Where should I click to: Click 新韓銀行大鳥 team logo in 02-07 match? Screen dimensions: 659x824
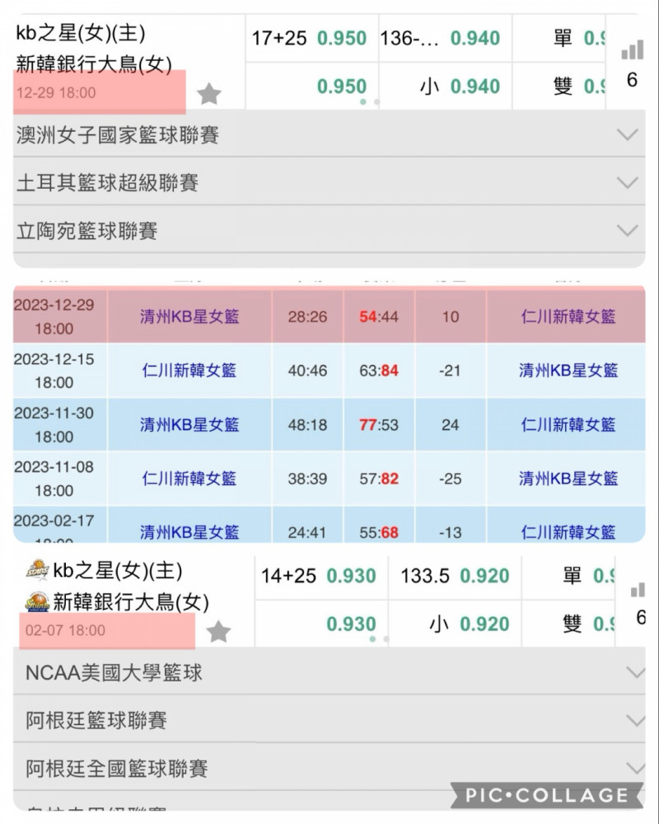pyautogui.click(x=37, y=602)
